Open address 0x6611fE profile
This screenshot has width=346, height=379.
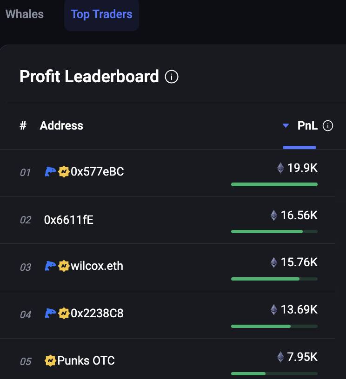[69, 220]
